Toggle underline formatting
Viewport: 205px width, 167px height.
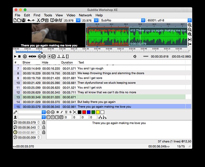(x=66, y=112)
